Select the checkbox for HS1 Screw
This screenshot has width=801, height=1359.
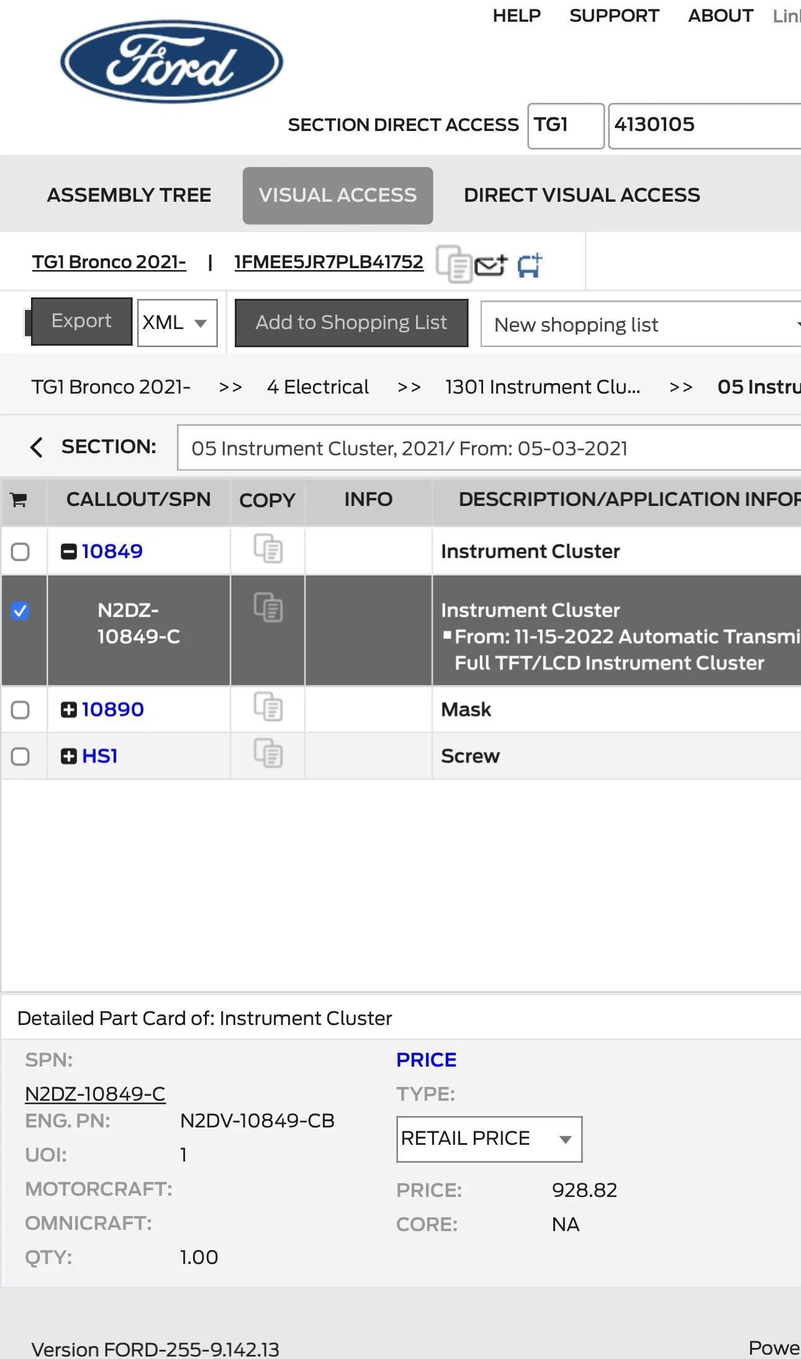pyautogui.click(x=20, y=756)
